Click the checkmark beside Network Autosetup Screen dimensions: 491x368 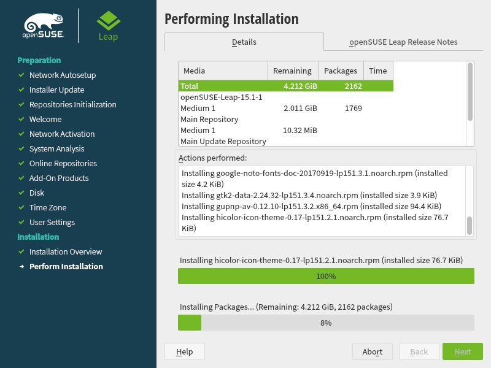tap(21, 75)
